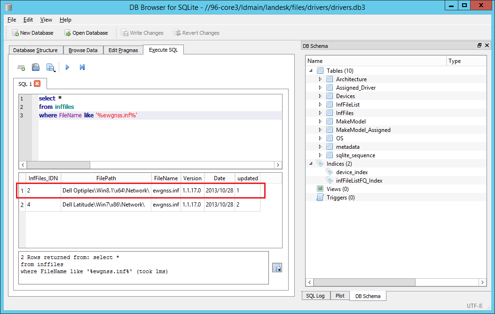
Task: Click the Revert Changes button
Action: pyautogui.click(x=196, y=32)
